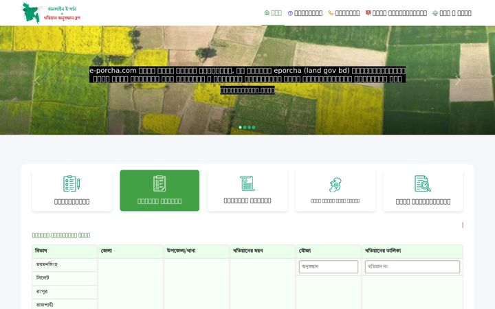This screenshot has height=309, width=495.
Task: Open the card with document magnifier icon
Action: [x=423, y=190]
